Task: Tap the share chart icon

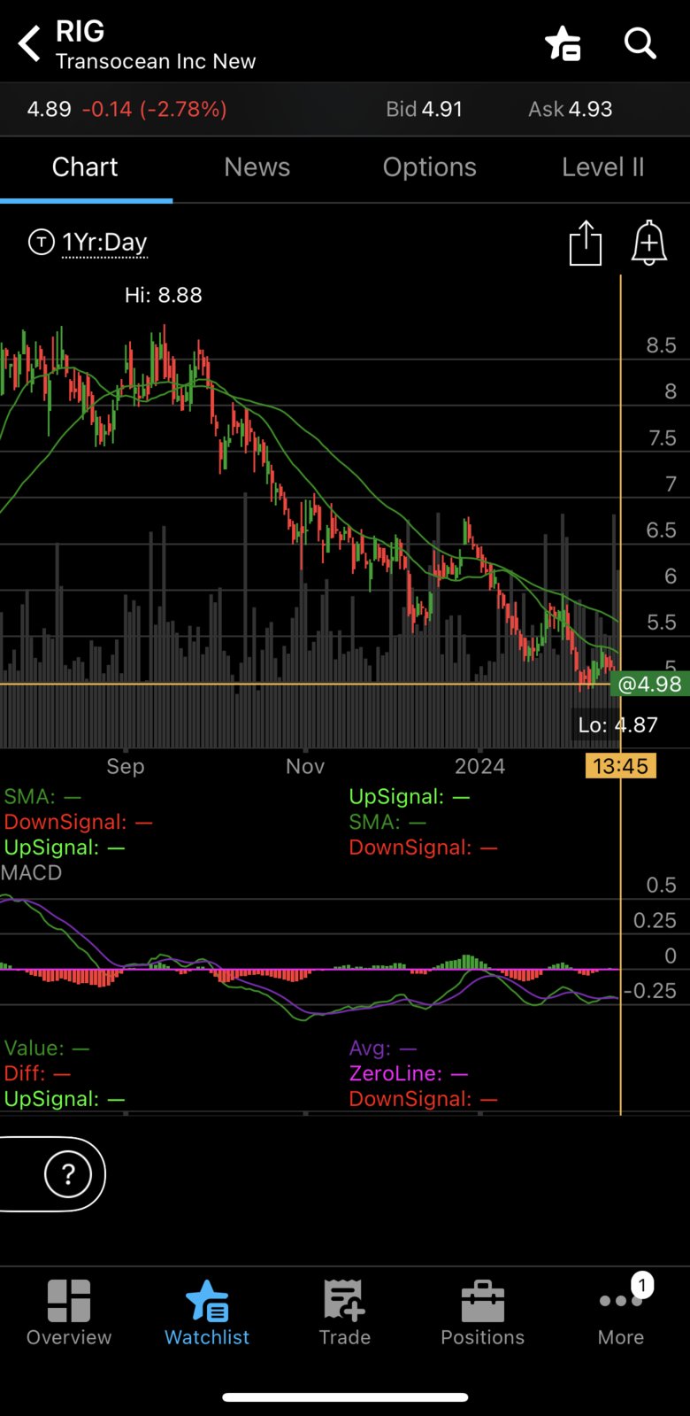Action: (585, 243)
